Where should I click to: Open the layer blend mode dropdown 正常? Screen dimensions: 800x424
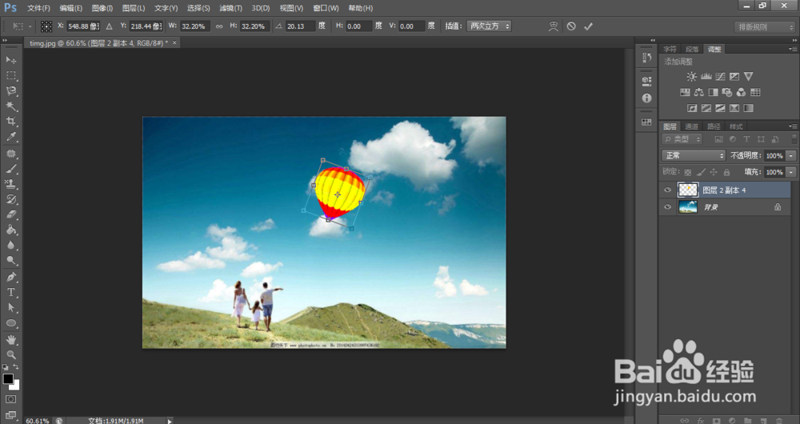point(693,156)
